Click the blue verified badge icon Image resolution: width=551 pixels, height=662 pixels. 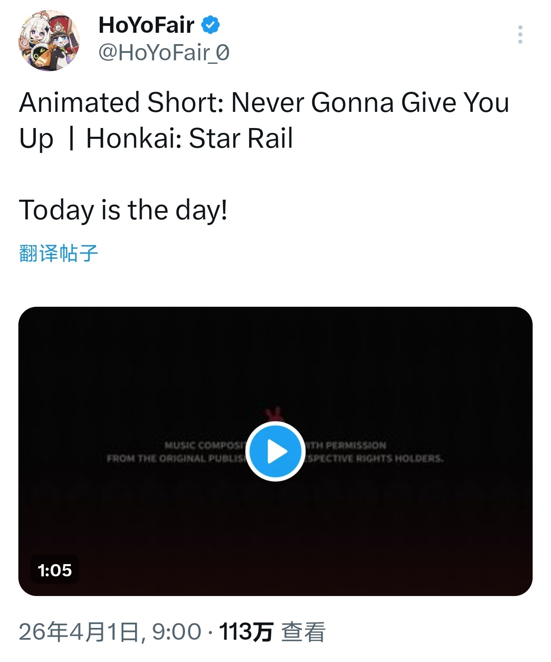click(x=210, y=25)
